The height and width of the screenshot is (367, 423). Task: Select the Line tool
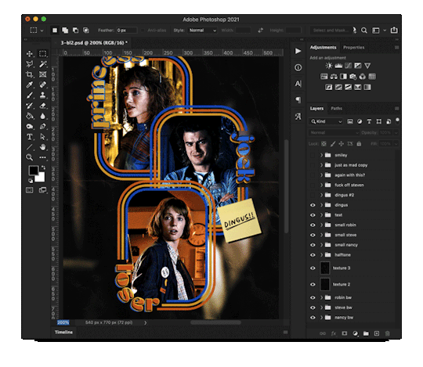[30, 147]
